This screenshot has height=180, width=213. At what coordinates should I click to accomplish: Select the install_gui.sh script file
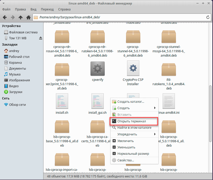(x=98, y=101)
